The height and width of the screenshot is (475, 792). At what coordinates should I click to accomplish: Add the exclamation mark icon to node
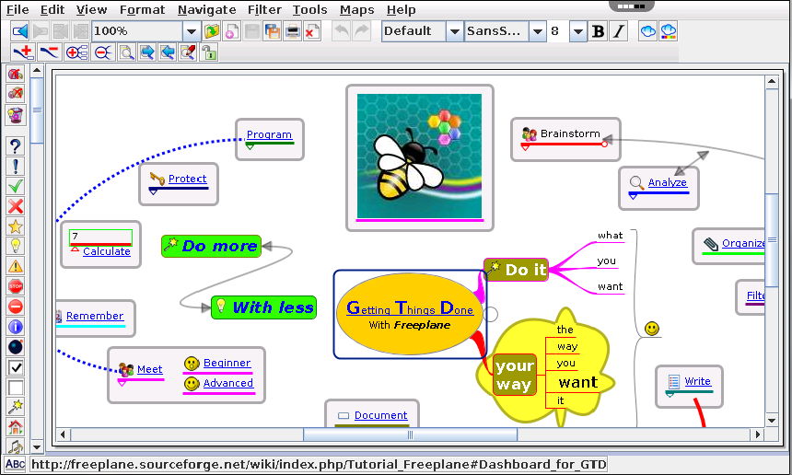(16, 166)
